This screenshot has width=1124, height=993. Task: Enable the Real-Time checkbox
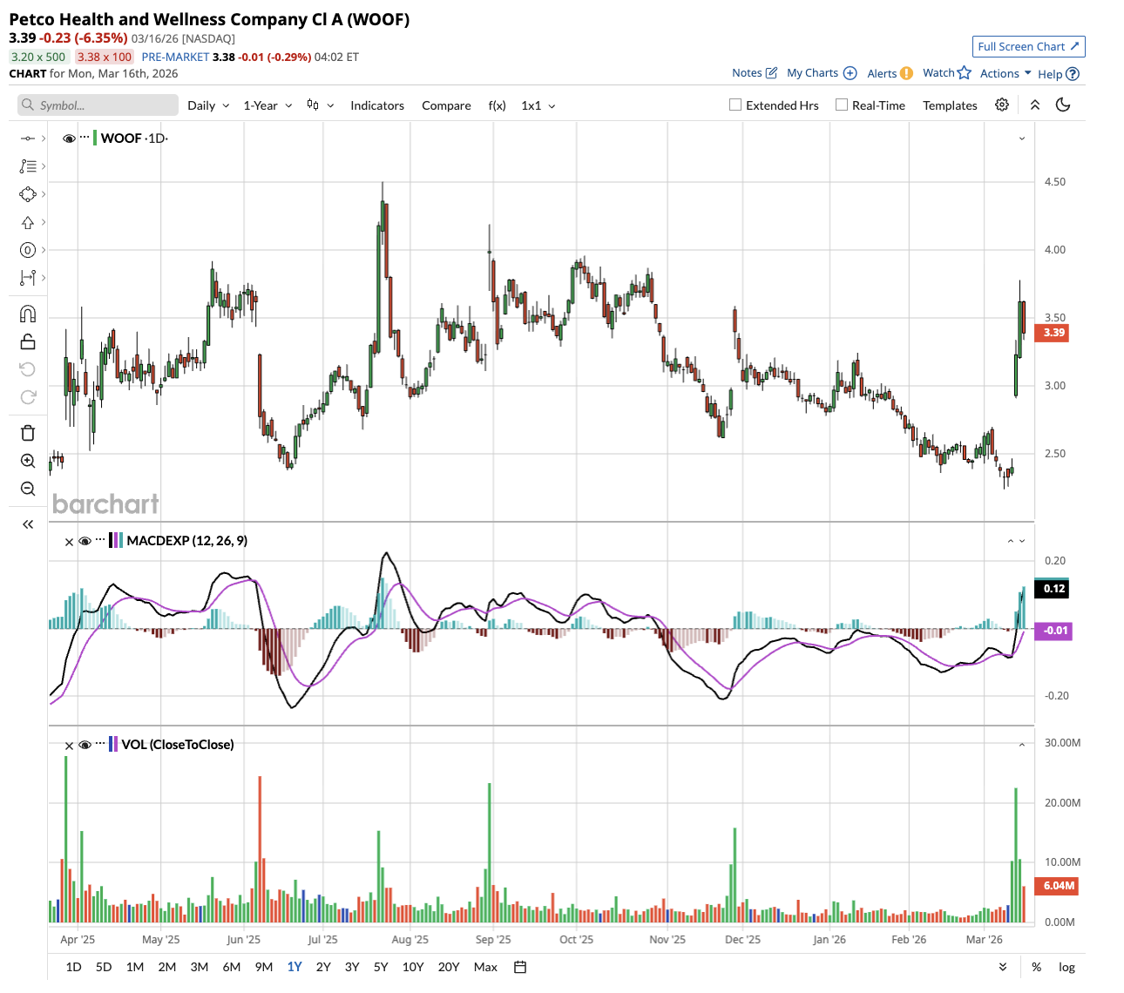(842, 105)
